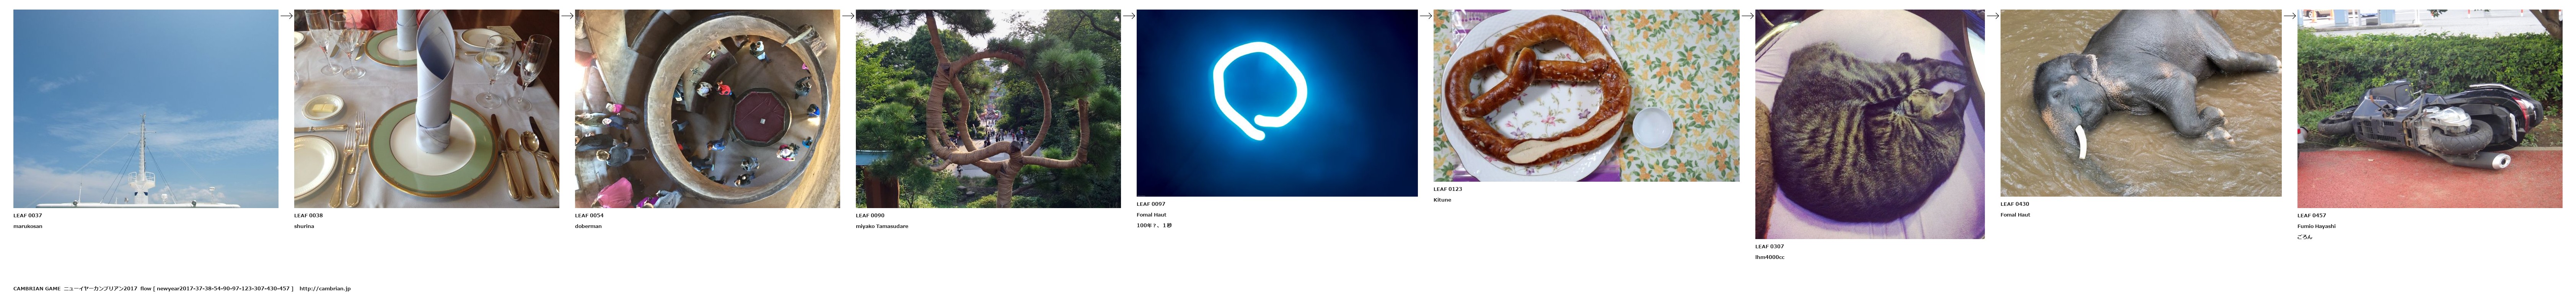Click the arrow after the sky and ship photo

[x=286, y=16]
